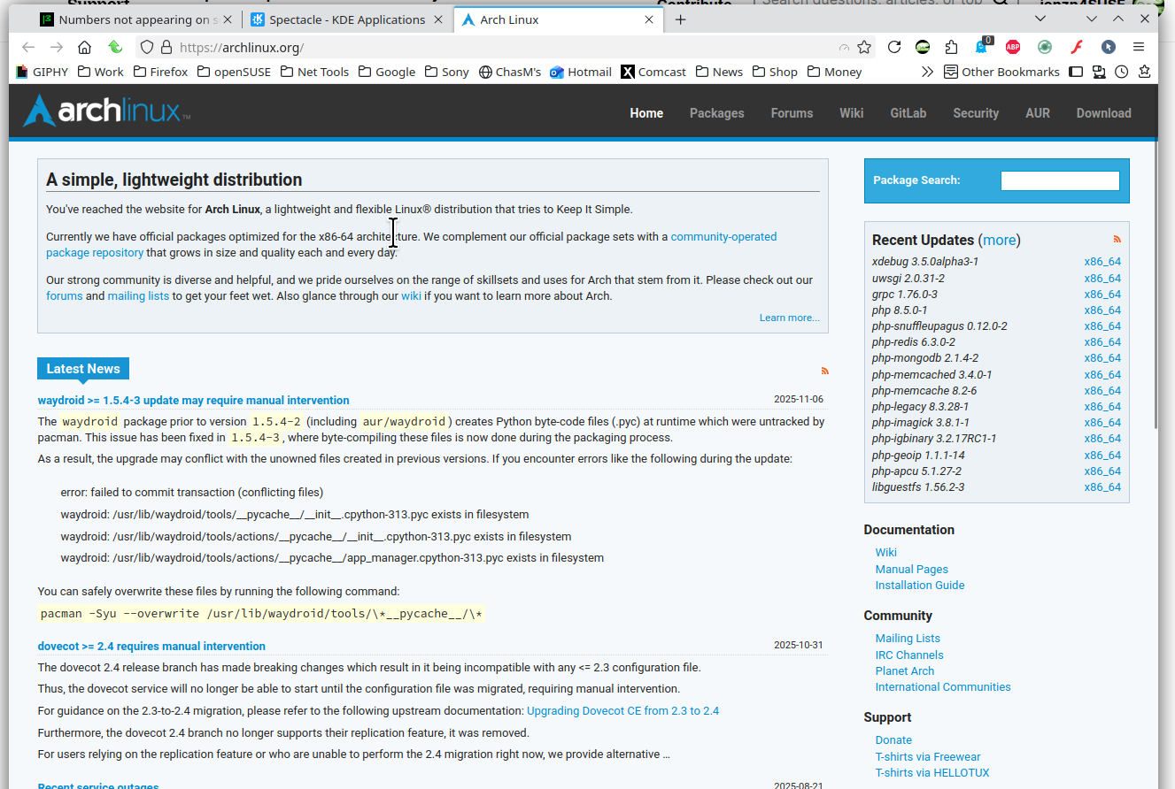The width and height of the screenshot is (1175, 789).
Task: Open the Packages page in Arch navigation
Action: pyautogui.click(x=716, y=113)
